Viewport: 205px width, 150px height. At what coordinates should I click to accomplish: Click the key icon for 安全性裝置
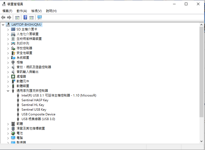pyautogui.click(x=13, y=53)
